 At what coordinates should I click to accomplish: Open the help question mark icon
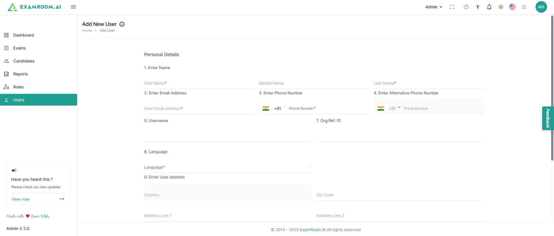point(466,7)
